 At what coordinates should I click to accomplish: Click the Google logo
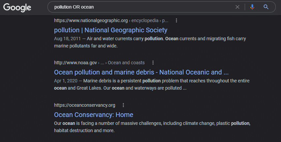(17, 7)
